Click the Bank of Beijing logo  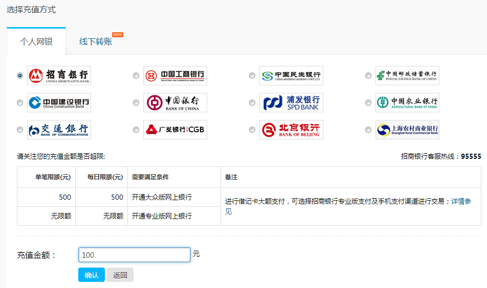tap(292, 130)
